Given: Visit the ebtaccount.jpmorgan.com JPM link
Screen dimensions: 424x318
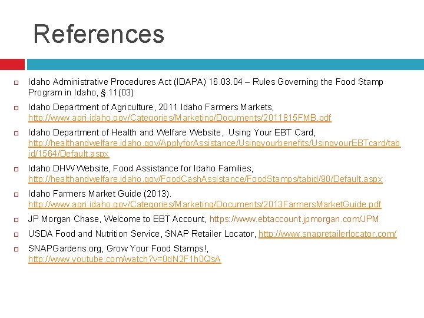Looking at the screenshot, I should [x=294, y=219].
